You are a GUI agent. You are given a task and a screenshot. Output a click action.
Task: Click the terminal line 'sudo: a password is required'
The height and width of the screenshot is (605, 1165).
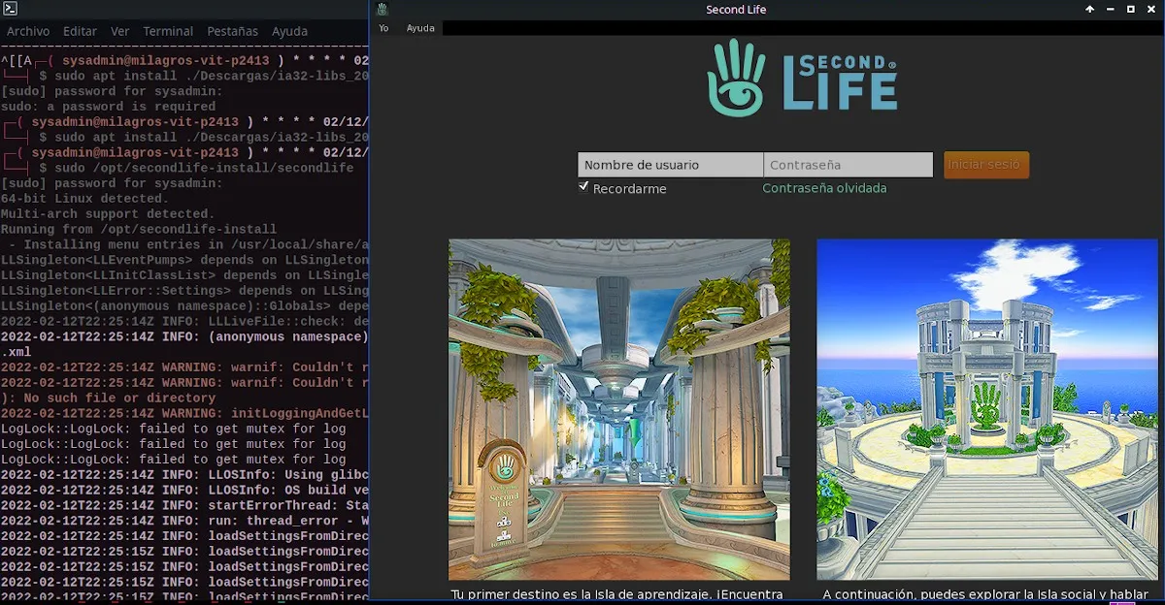[x=108, y=107]
